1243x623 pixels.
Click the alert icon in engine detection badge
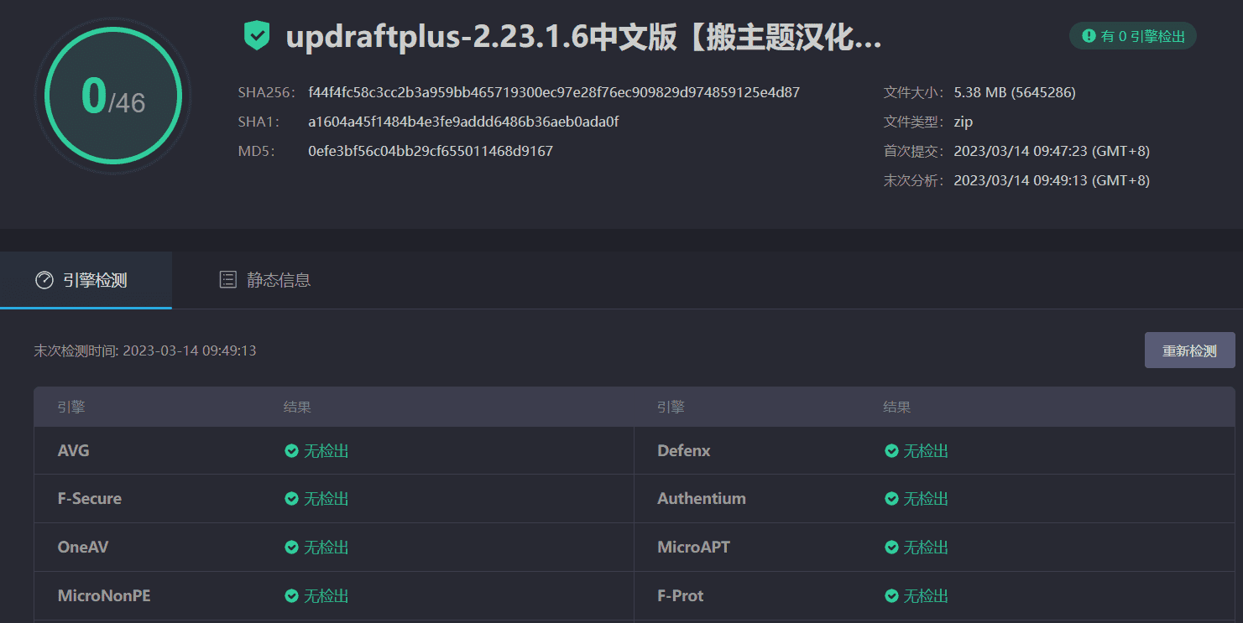coord(1089,36)
